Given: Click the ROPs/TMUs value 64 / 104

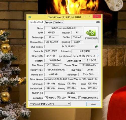Looking at the screenshot, I should point(51,56).
